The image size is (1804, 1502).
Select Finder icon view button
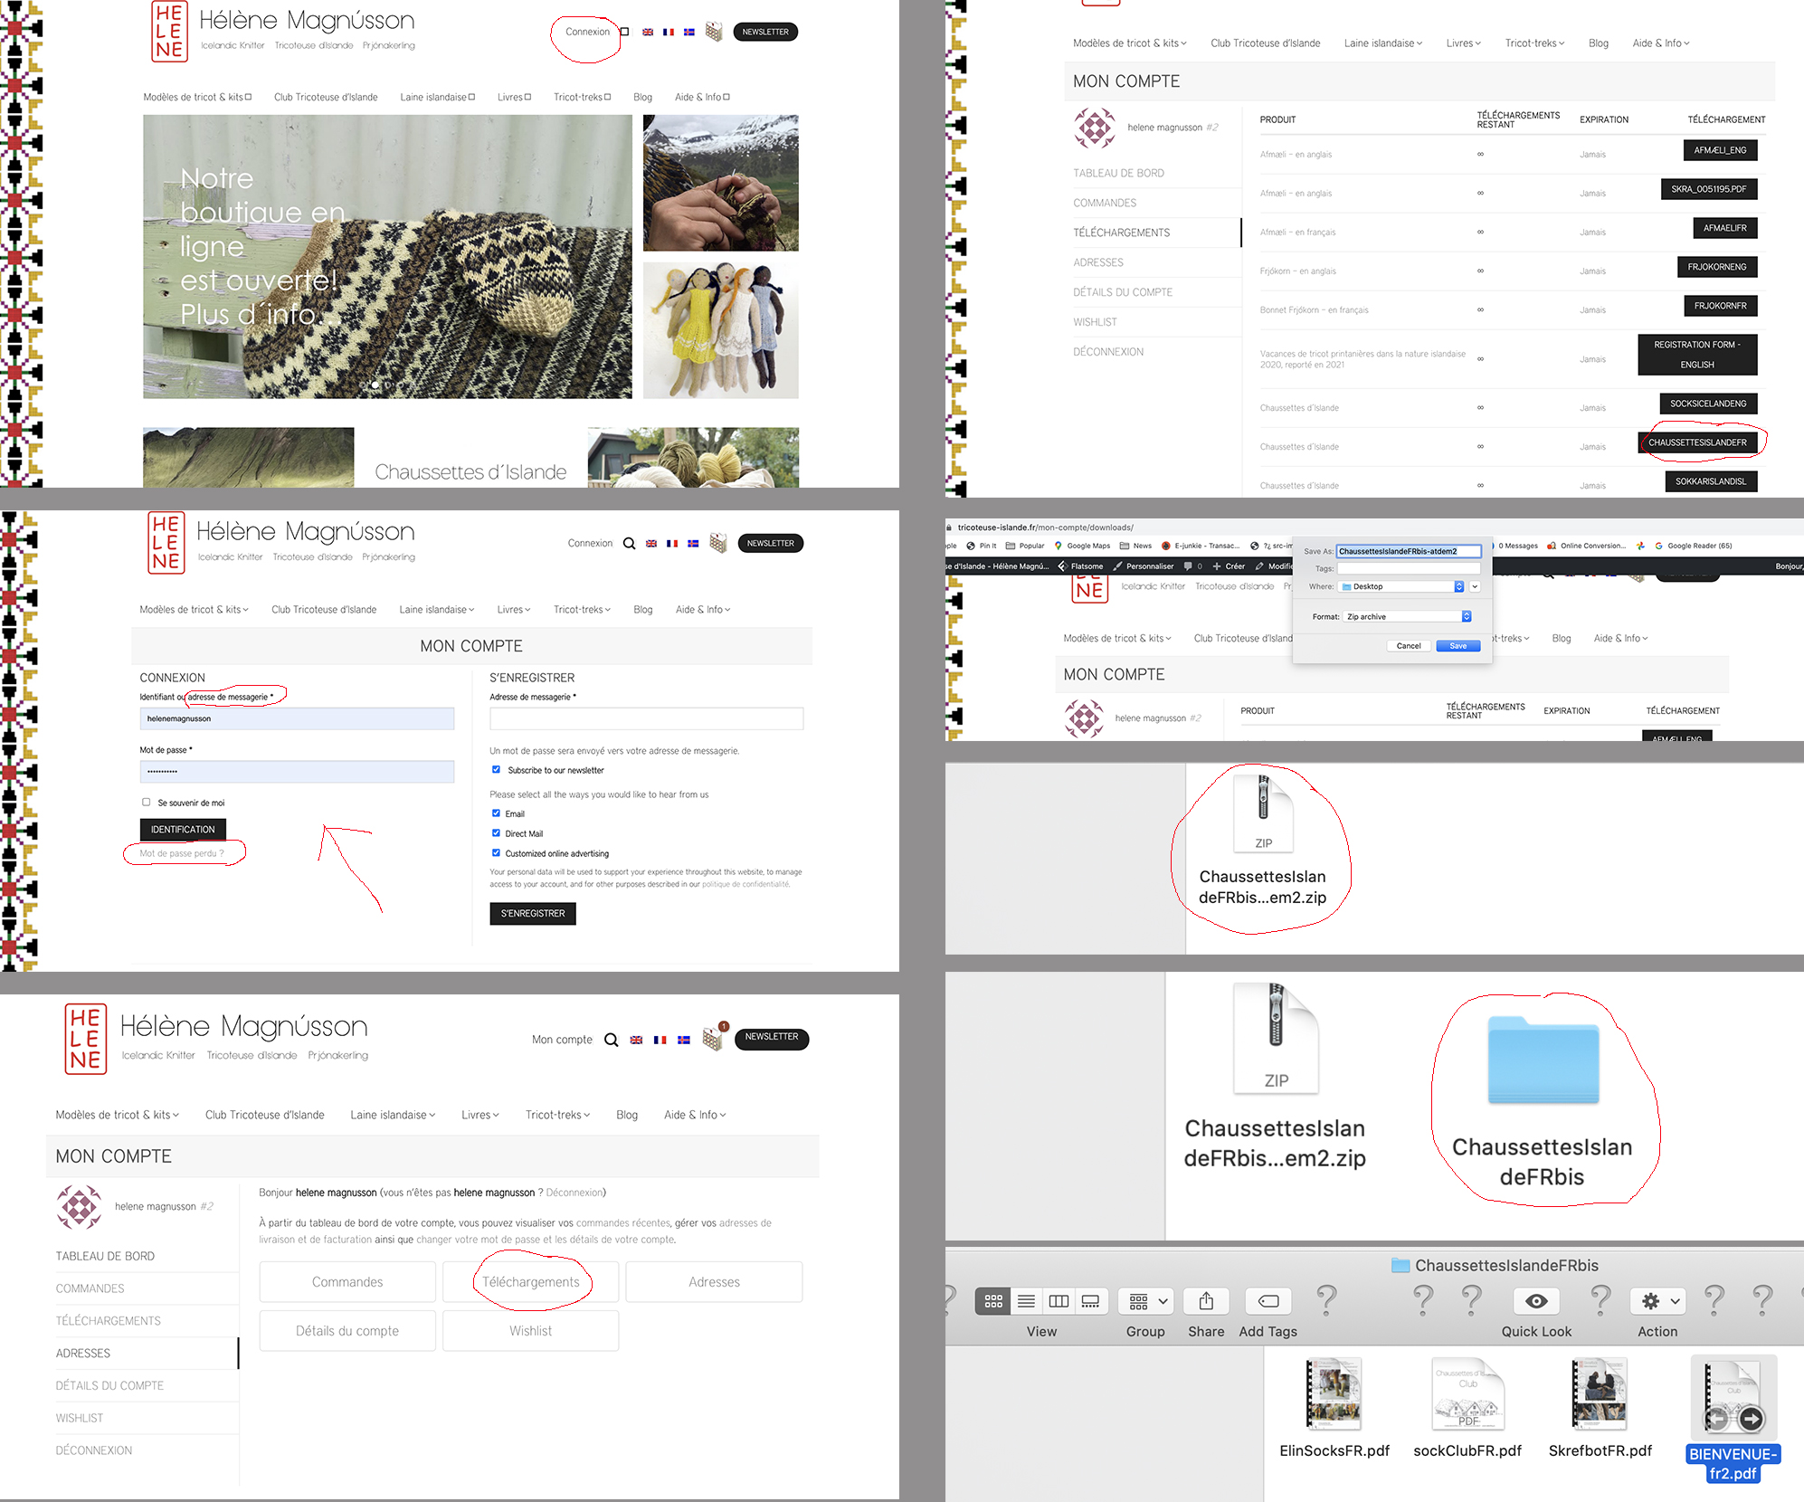pos(993,1301)
